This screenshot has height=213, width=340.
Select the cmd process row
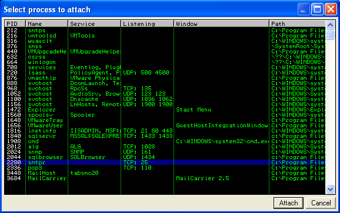pyautogui.click(x=165, y=141)
